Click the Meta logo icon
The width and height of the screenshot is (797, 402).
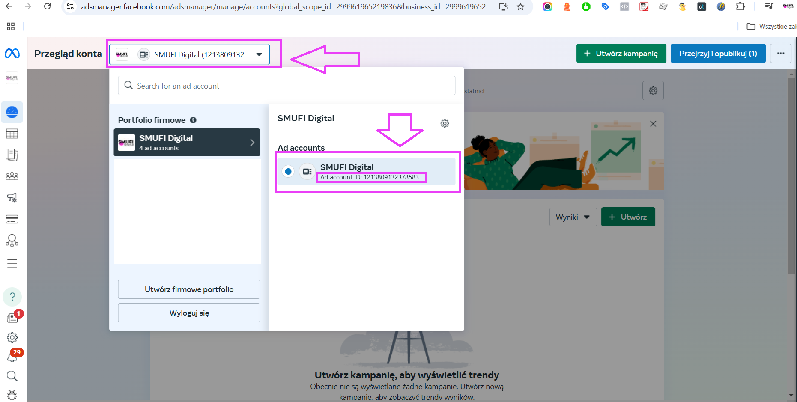click(x=12, y=54)
